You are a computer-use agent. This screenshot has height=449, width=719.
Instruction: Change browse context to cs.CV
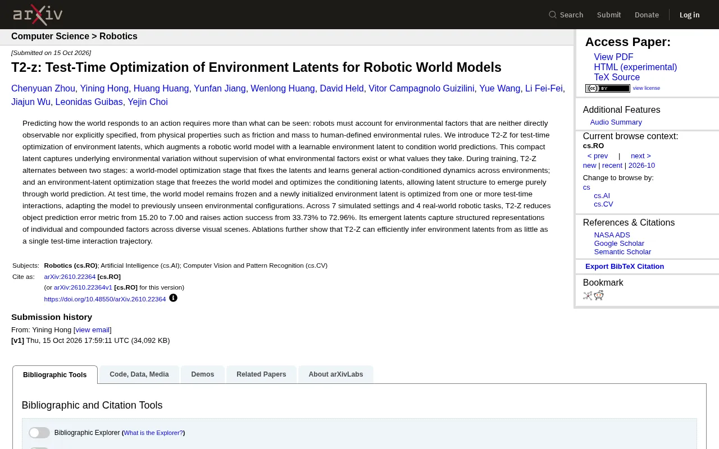pos(603,204)
